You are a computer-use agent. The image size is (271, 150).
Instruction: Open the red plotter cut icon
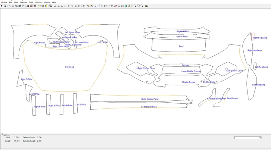point(35,6)
